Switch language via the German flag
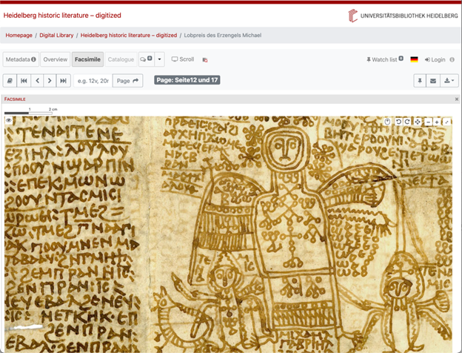Image resolution: width=462 pixels, height=353 pixels. (415, 59)
